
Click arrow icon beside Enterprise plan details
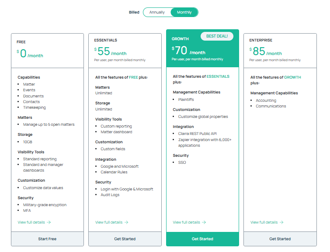[281, 222]
